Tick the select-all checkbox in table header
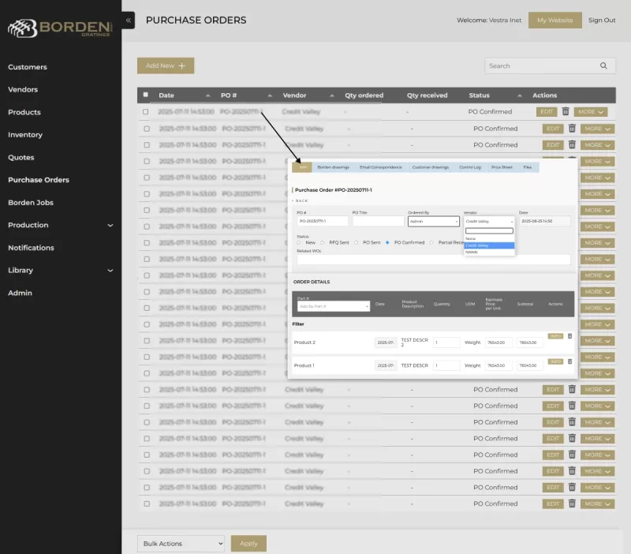Screen dimensions: 631x554 (x=145, y=95)
